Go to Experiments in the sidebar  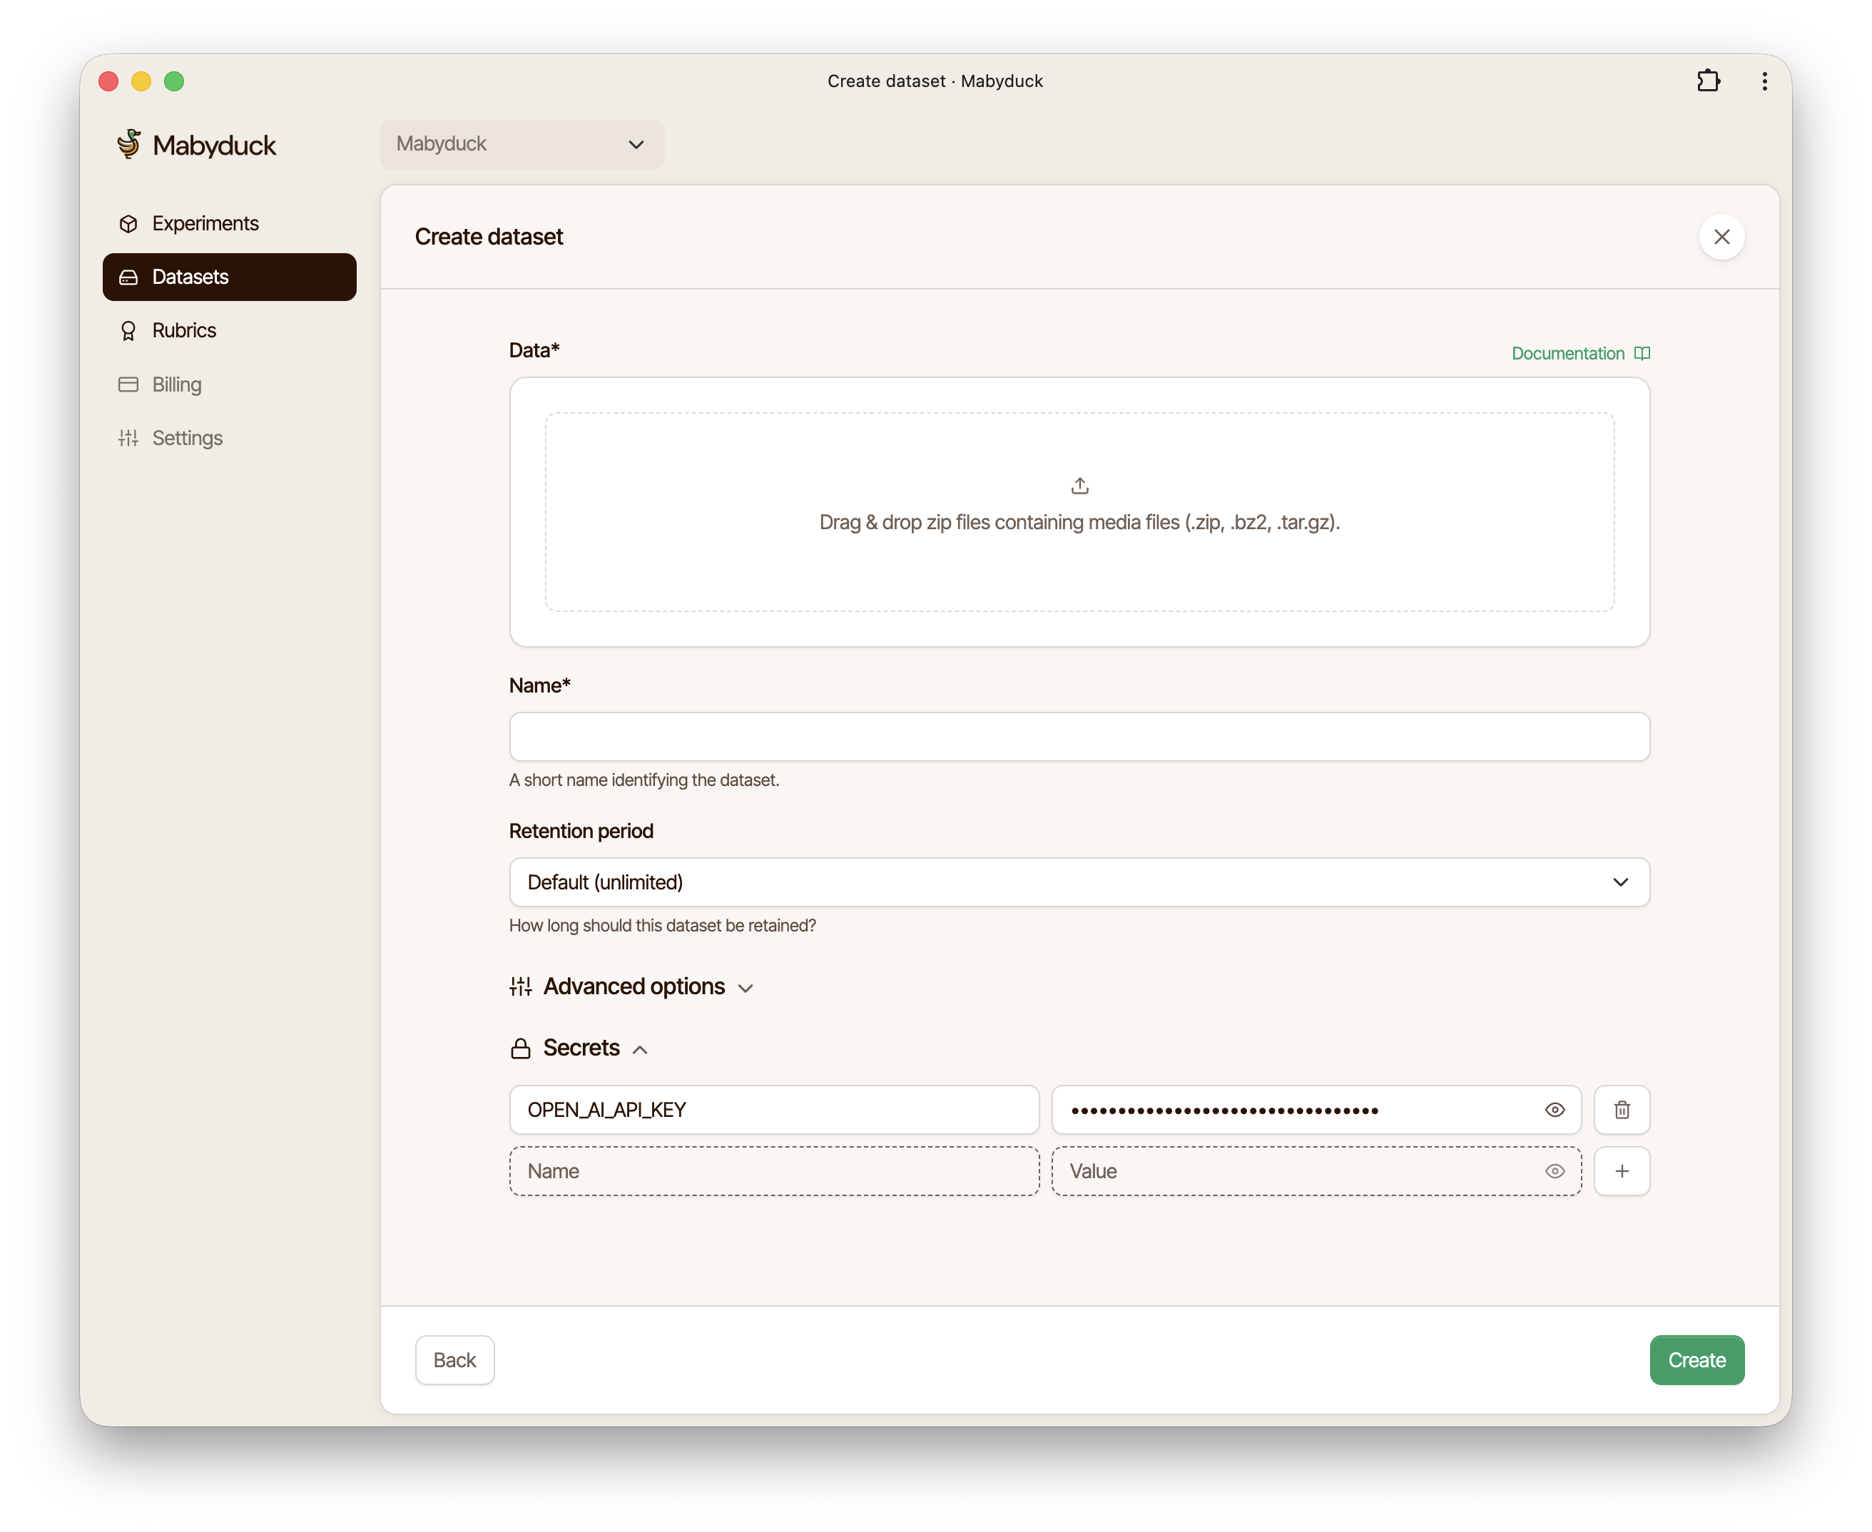(205, 223)
